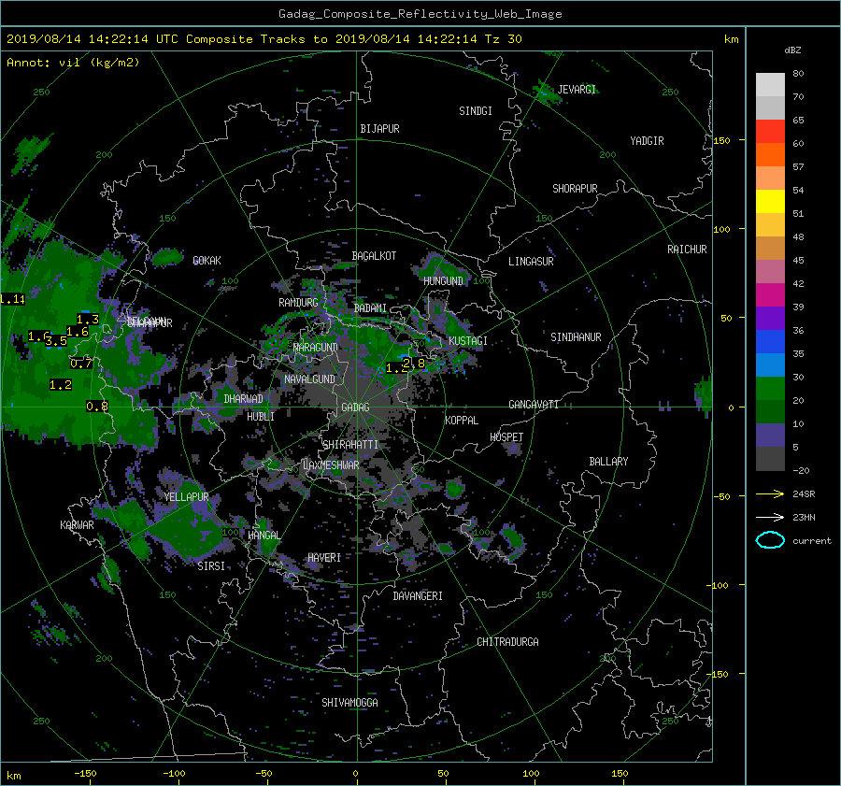Select the magenta 39 dBZ color swatch
Image resolution: width=841 pixels, height=786 pixels.
tap(770, 294)
